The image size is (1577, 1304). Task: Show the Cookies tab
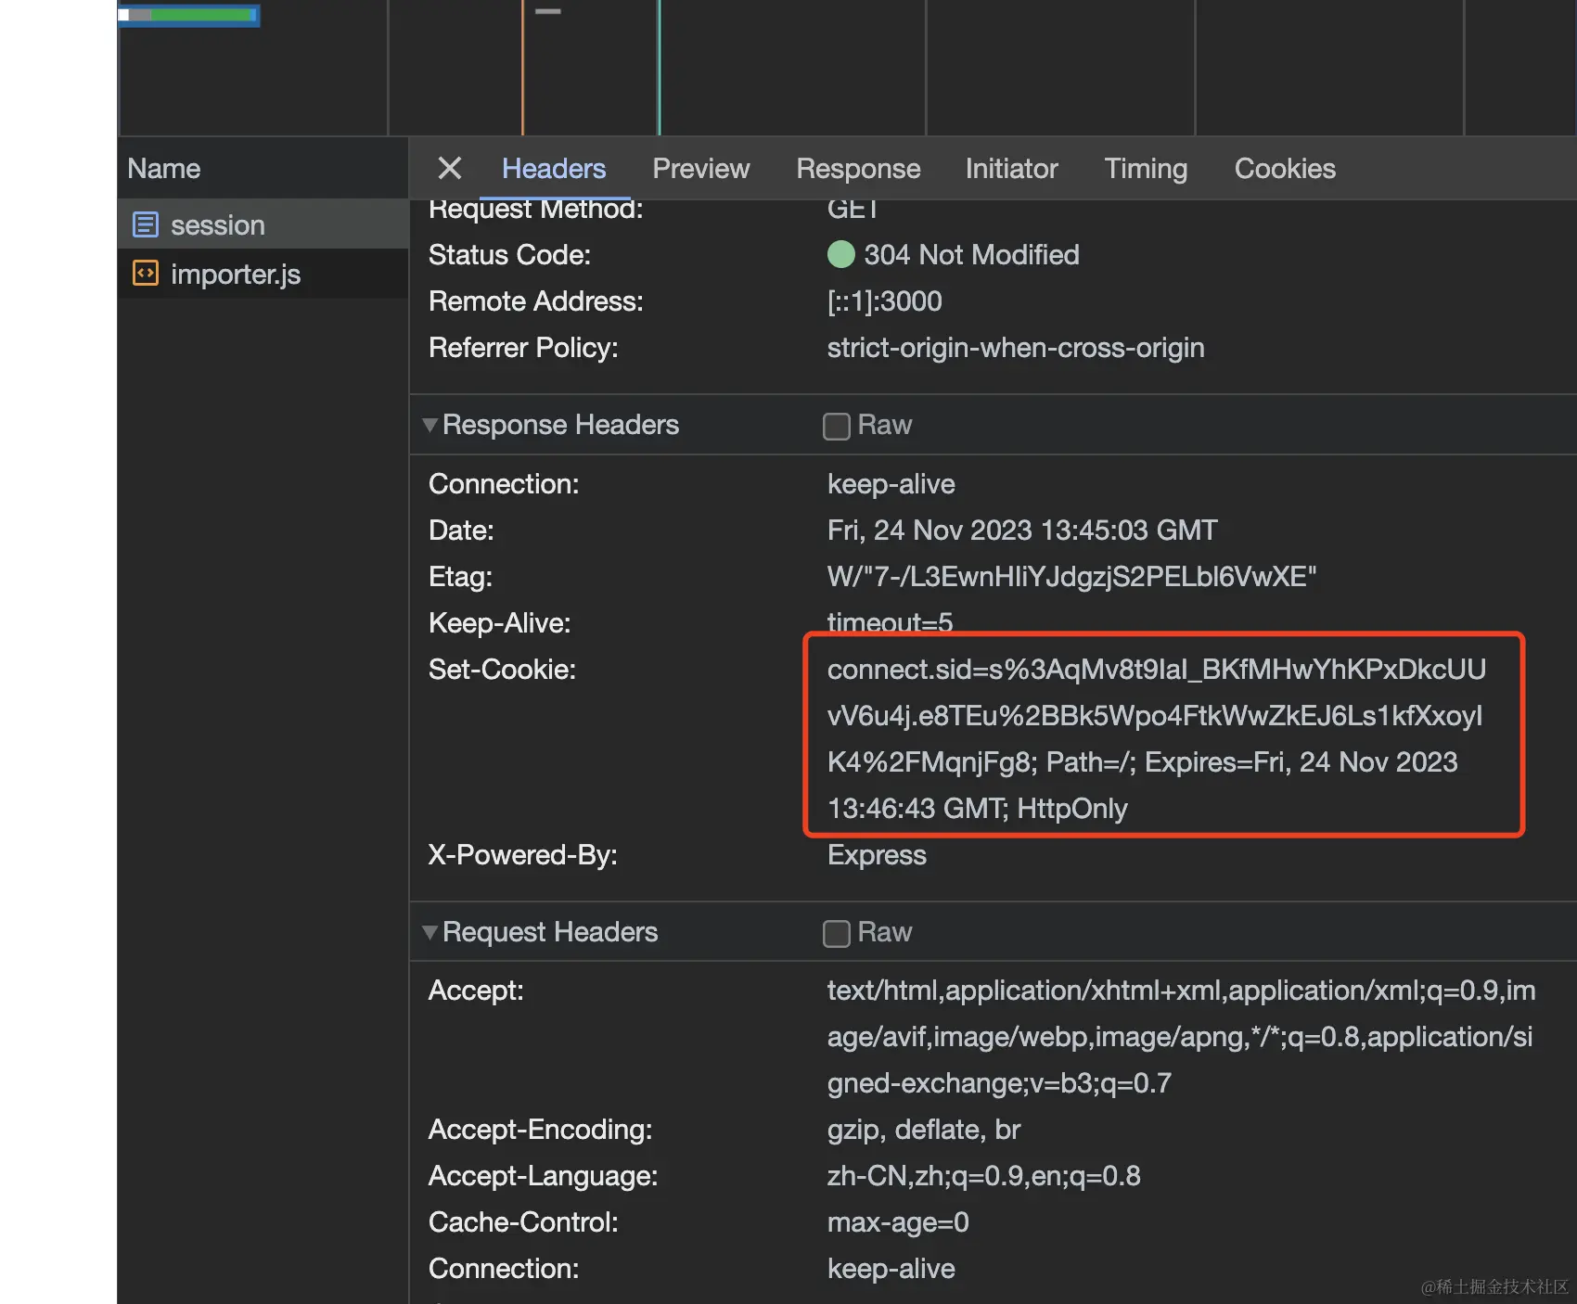pos(1285,168)
